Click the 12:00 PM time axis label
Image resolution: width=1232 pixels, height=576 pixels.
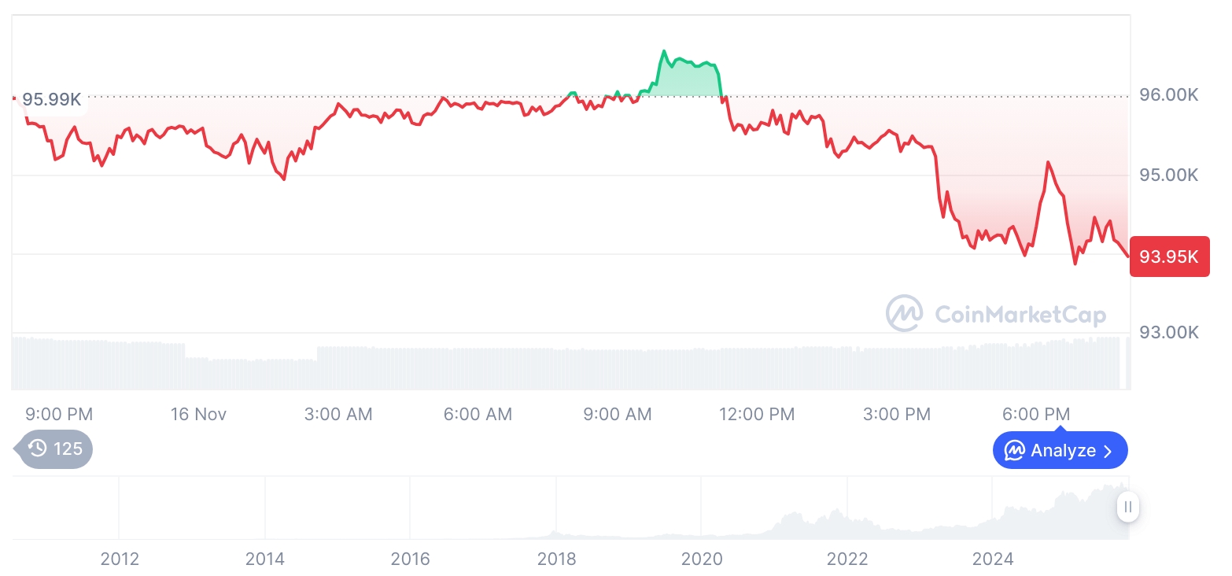[x=757, y=414]
